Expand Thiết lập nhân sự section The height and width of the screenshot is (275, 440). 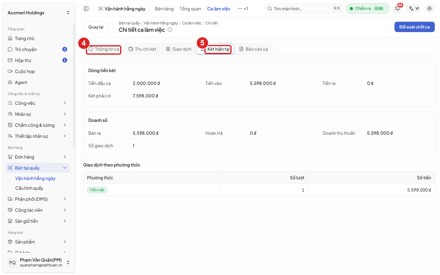tap(37, 136)
